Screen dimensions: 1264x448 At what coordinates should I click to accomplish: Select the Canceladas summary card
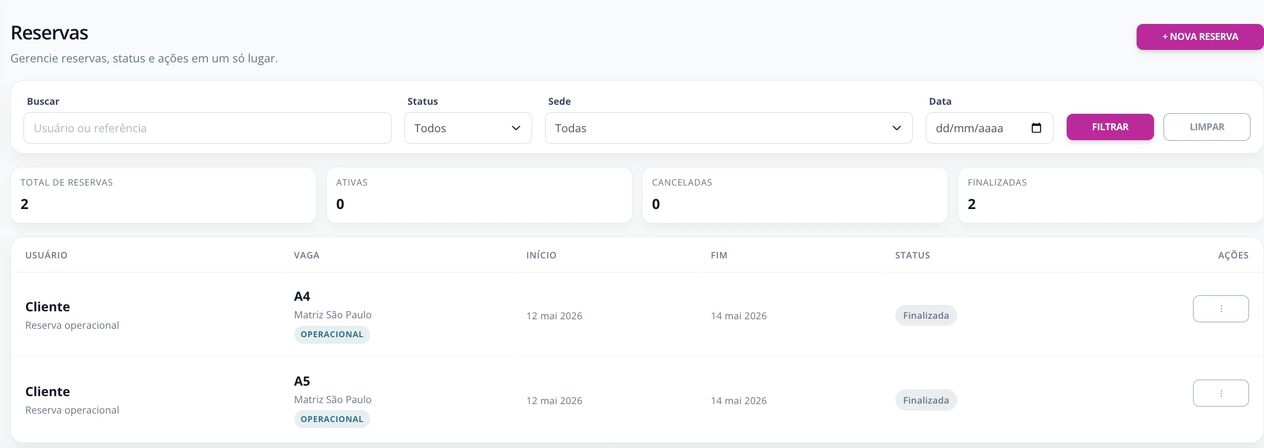click(795, 195)
